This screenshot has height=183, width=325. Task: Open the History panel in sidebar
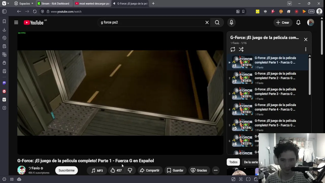point(4,38)
